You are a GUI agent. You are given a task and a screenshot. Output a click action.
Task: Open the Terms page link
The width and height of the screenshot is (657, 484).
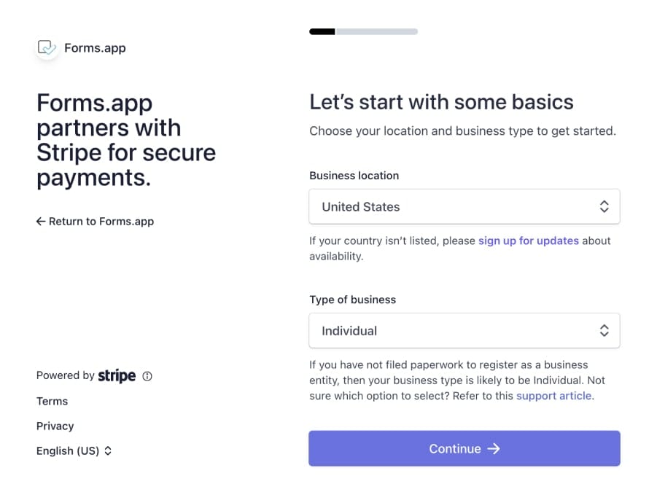(x=52, y=402)
